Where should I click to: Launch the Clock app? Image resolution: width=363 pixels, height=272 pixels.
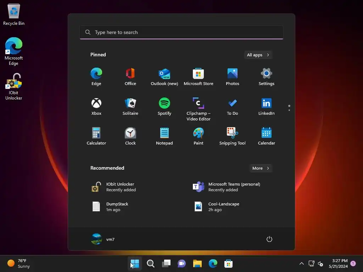pos(130,136)
